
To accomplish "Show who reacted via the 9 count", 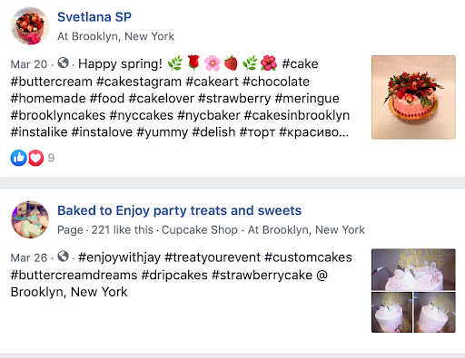I will coord(51,158).
